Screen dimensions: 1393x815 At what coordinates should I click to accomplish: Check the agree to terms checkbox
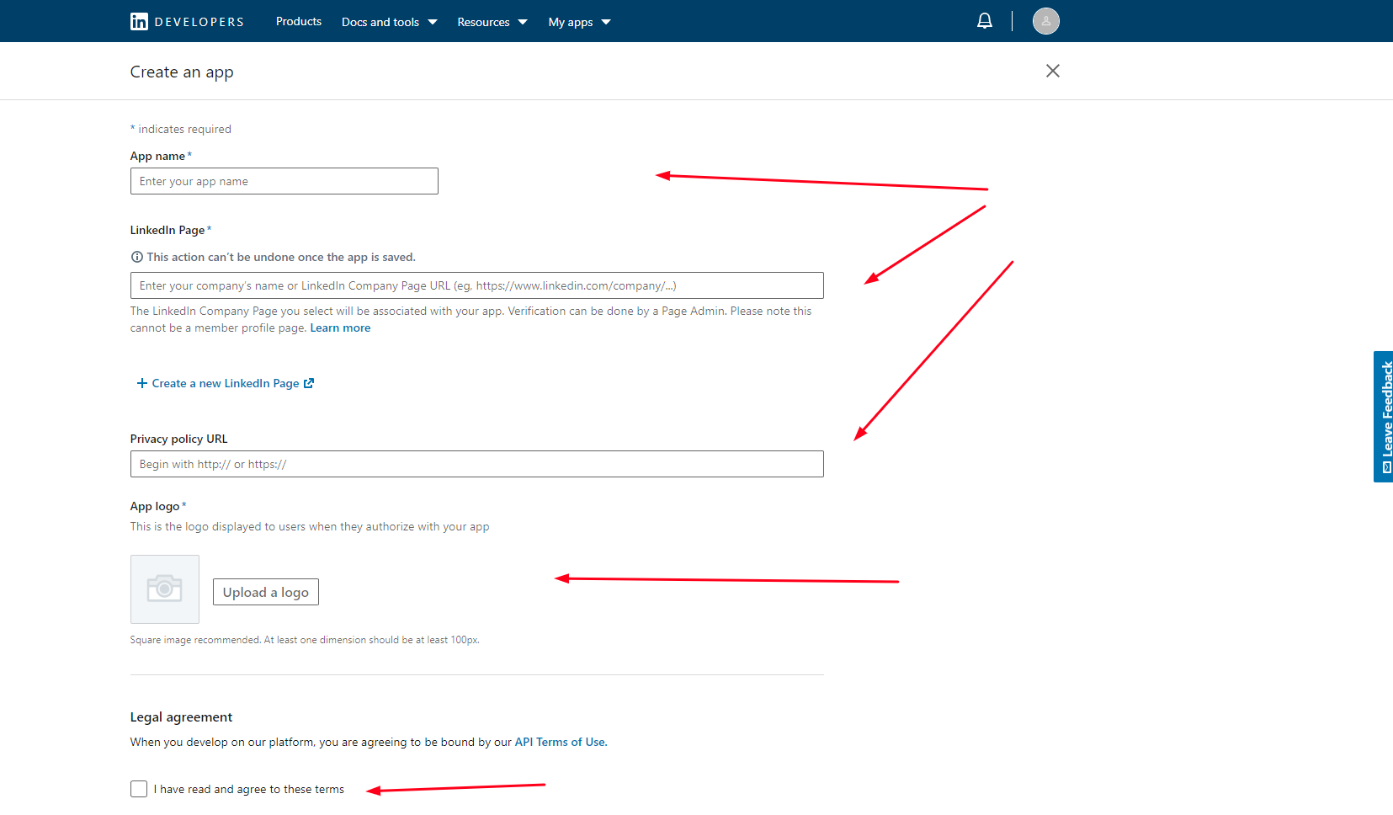[139, 789]
